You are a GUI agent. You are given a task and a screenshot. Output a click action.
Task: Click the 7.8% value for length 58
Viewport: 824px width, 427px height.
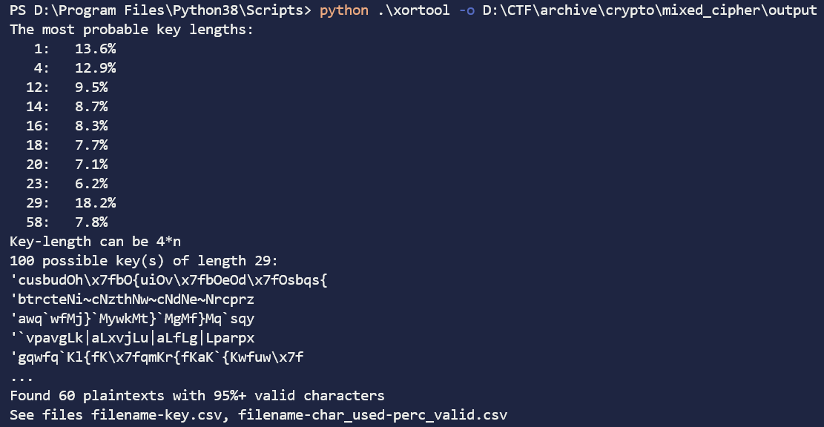(91, 222)
